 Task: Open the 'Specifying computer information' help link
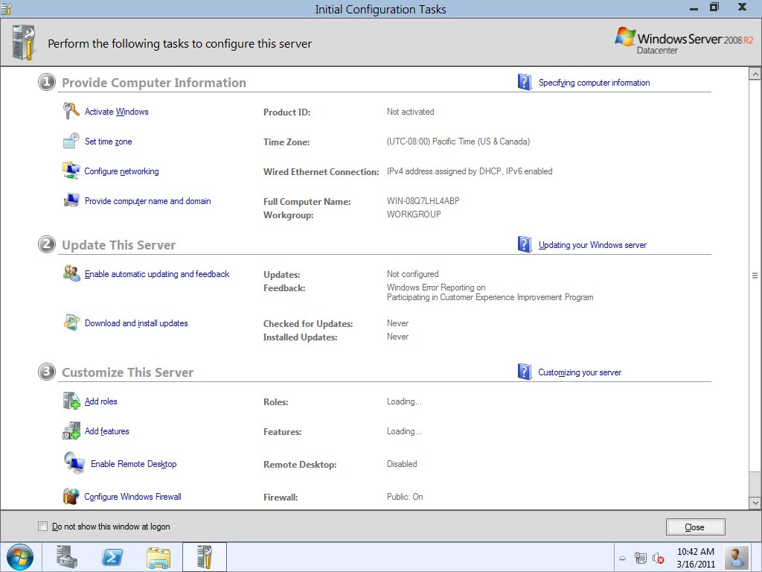(594, 83)
